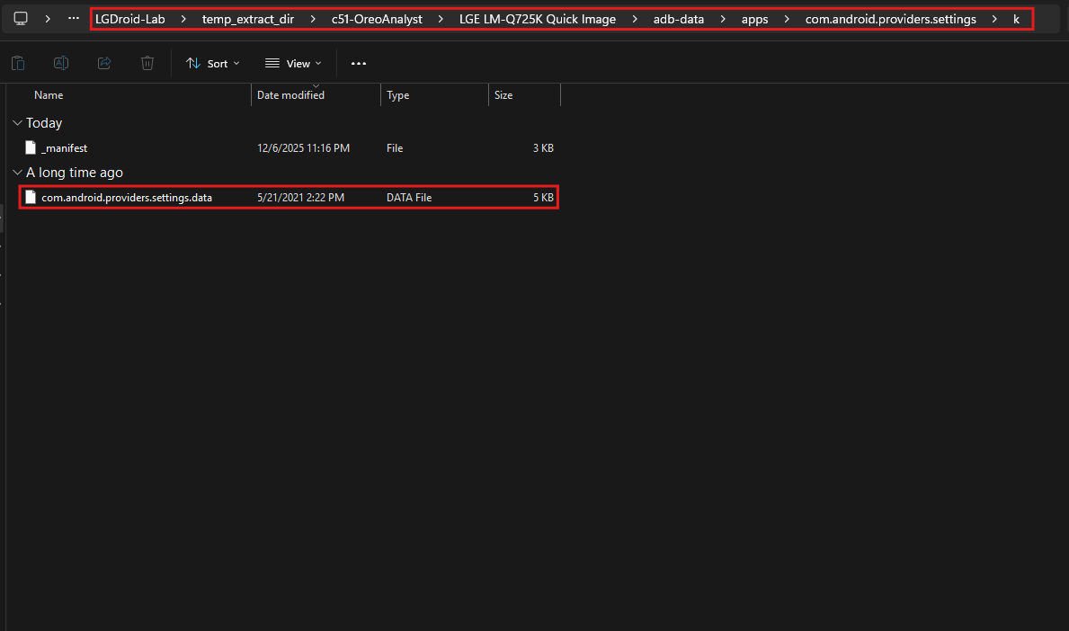1069x631 pixels.
Task: Click the Share icon in toolbar
Action: [104, 63]
